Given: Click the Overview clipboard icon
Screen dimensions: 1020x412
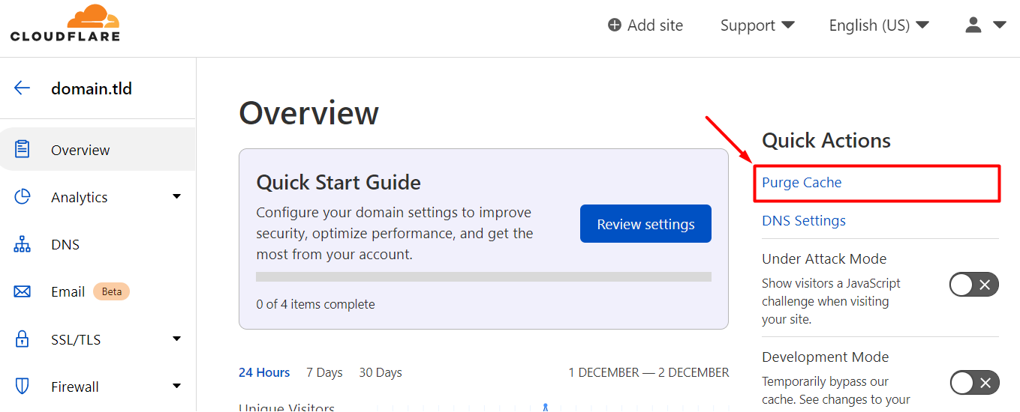Looking at the screenshot, I should 23,149.
